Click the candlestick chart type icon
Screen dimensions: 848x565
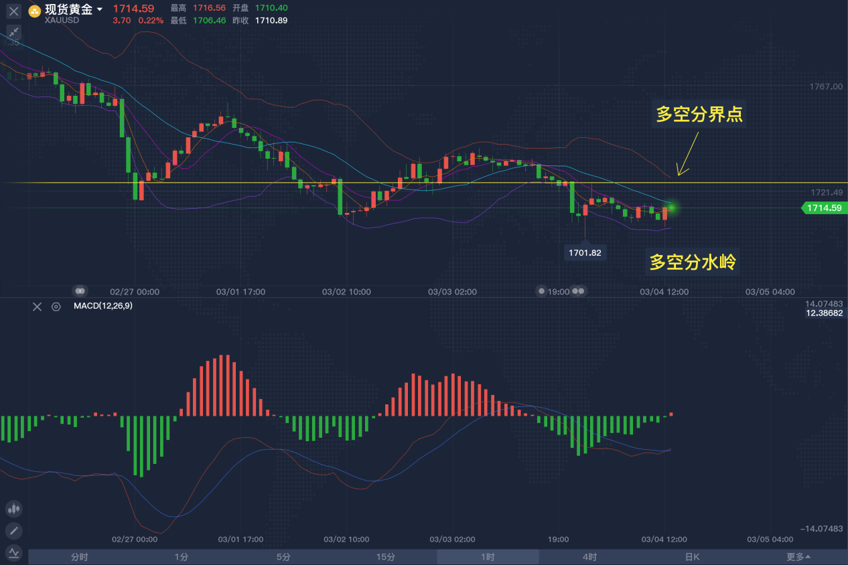click(13, 509)
